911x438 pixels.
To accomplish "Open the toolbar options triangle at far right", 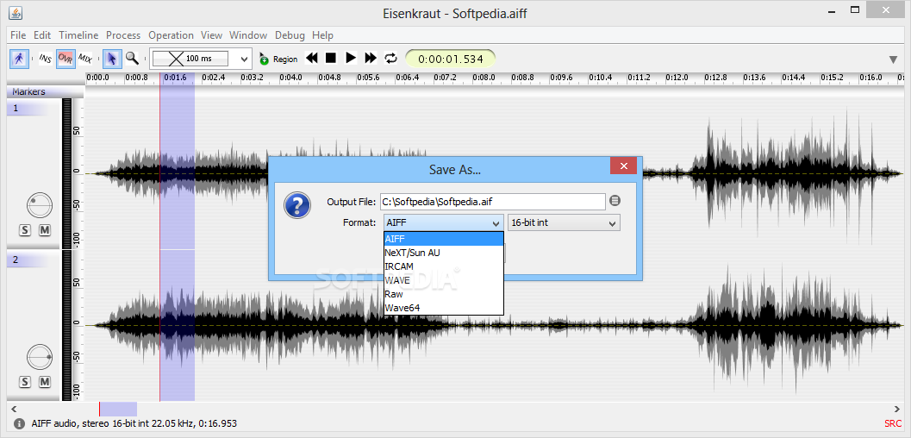I will pyautogui.click(x=894, y=59).
